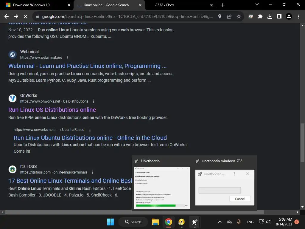Toggle the Chrome side panel icon
The height and width of the screenshot is (229, 305).
(279, 17)
